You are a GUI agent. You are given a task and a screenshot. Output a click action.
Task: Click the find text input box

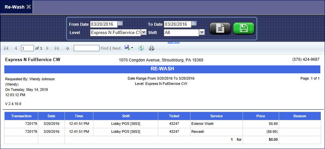coord(86,48)
